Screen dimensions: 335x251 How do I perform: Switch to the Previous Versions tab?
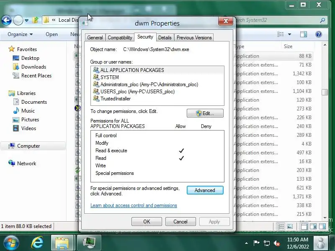tap(194, 38)
